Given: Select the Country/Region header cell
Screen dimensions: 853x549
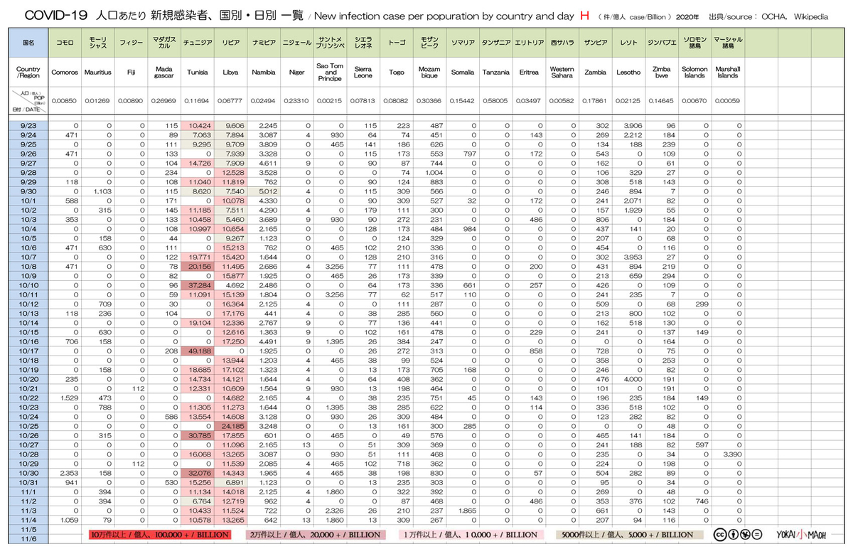Looking at the screenshot, I should click(28, 73).
